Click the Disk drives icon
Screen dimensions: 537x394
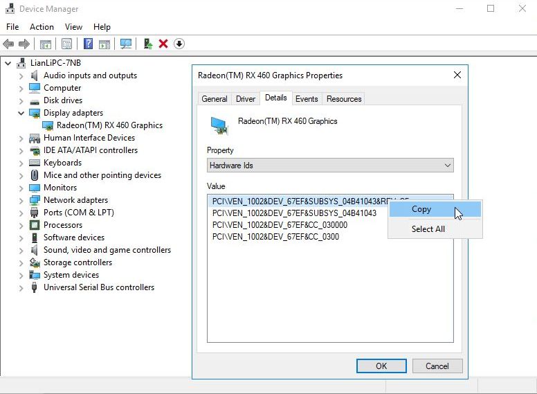34,101
